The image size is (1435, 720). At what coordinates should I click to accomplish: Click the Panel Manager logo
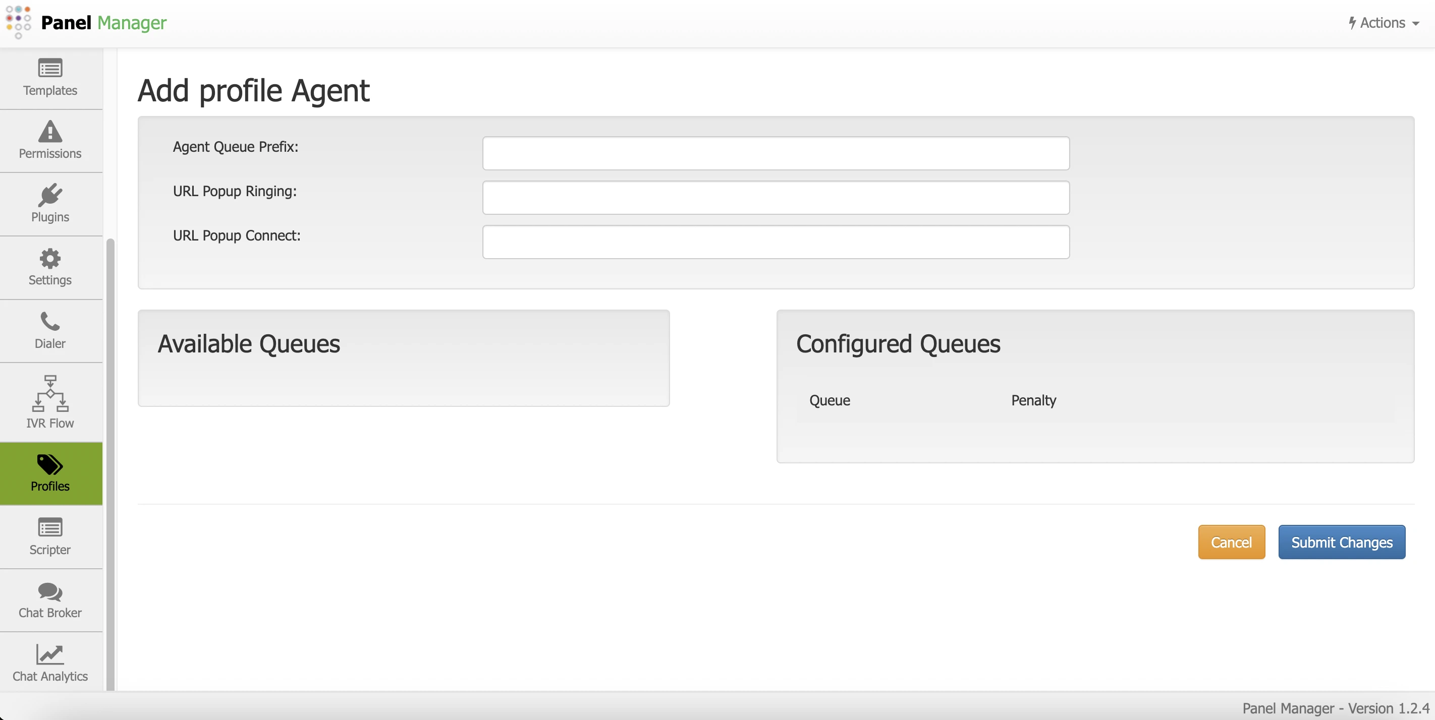click(86, 23)
